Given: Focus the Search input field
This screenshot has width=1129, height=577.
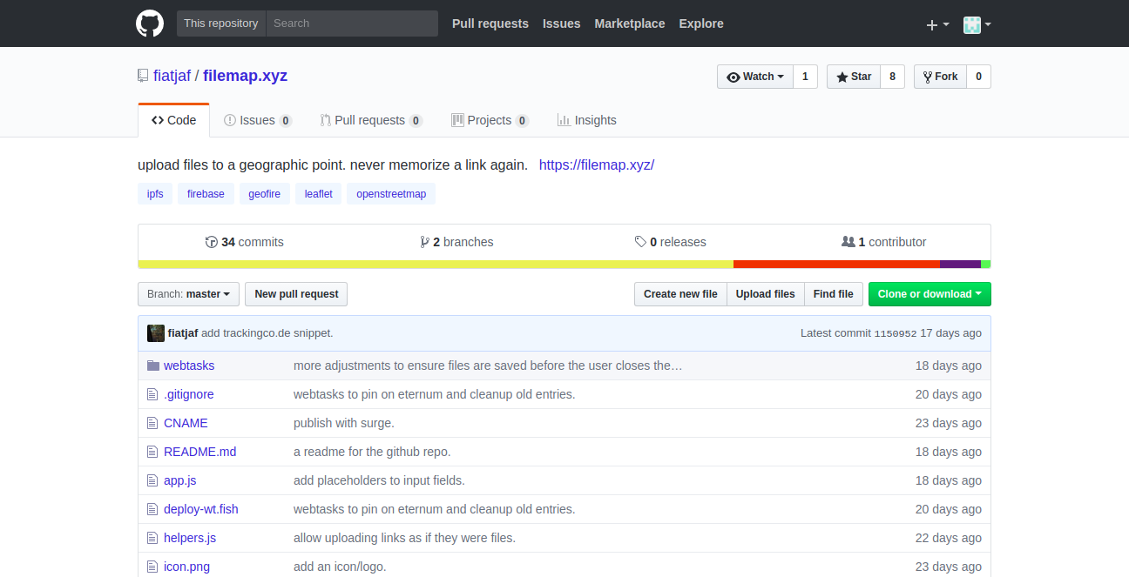Looking at the screenshot, I should point(352,23).
